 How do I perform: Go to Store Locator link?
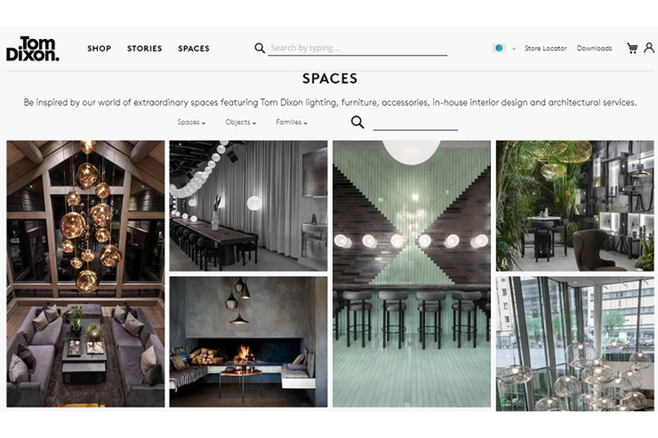click(x=545, y=48)
